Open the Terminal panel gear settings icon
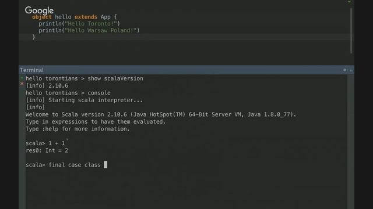Screen dimensions: 373x209 [344, 70]
